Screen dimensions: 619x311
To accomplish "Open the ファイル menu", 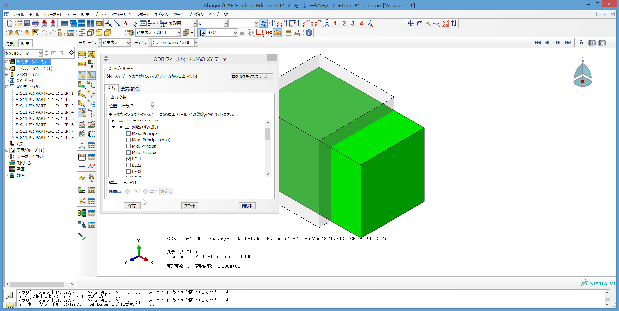I will [18, 15].
